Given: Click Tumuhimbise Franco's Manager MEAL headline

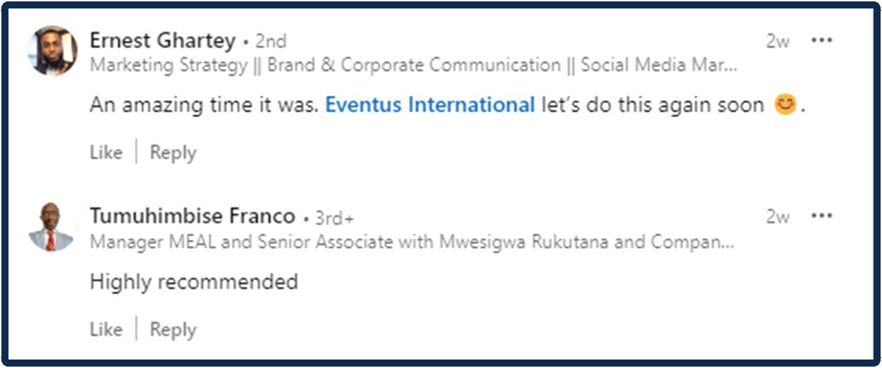Looking at the screenshot, I should point(411,243).
